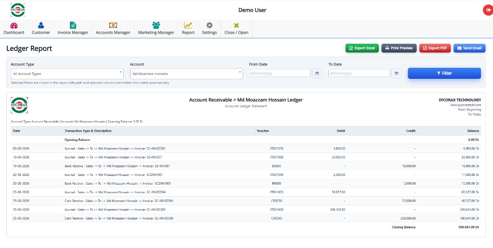Click voucher JT001578
Image resolution: width=493 pixels, height=248 pixels.
click(277, 149)
